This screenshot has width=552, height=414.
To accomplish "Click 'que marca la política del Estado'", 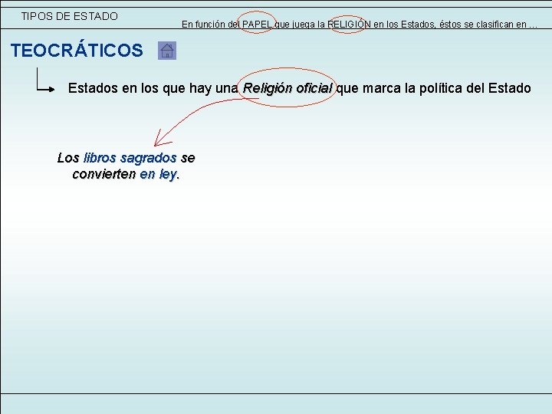I will point(434,88).
